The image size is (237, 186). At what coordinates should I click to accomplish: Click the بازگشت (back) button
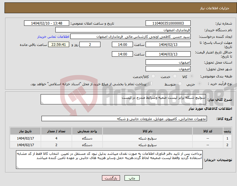pos(111,178)
